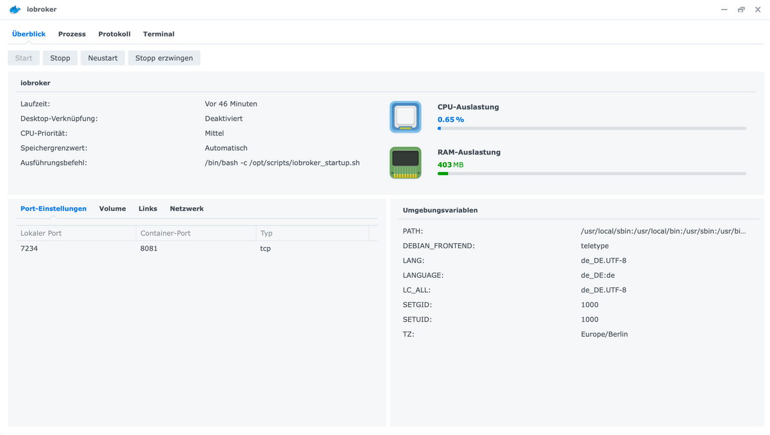Click the iobroker_startup.sh execution command
This screenshot has height=435, width=770.
point(282,163)
